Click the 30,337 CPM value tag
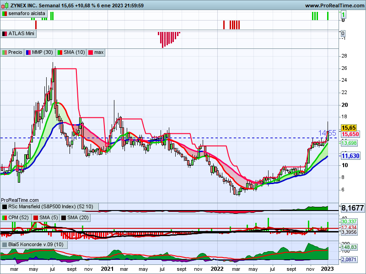Screen dimensions: 366x274 pyautogui.click(x=349, y=221)
